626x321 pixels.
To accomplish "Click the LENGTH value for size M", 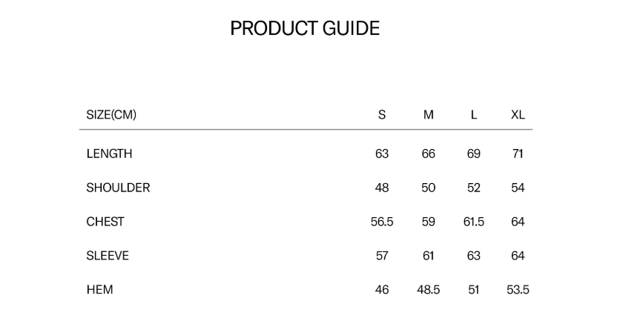I will pyautogui.click(x=429, y=154).
